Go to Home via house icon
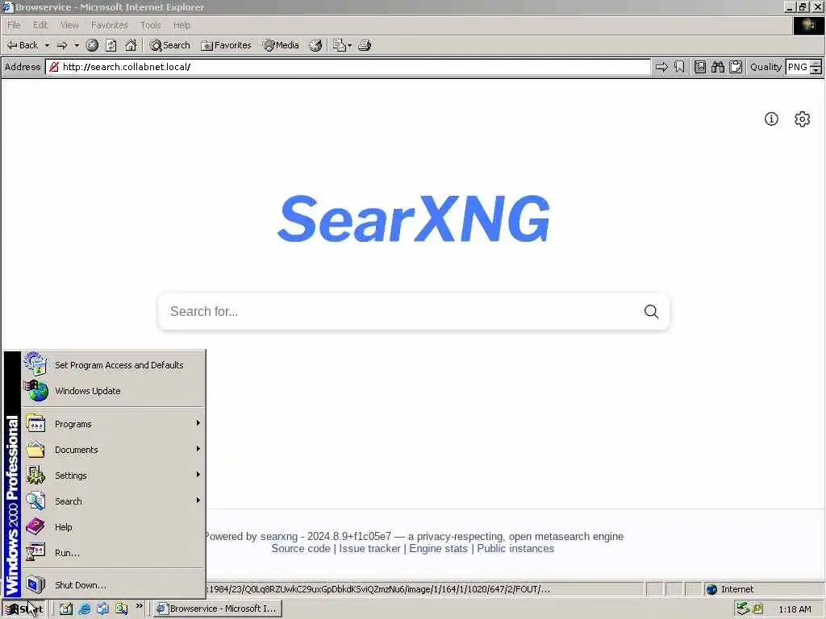The width and height of the screenshot is (826, 619). click(x=131, y=45)
